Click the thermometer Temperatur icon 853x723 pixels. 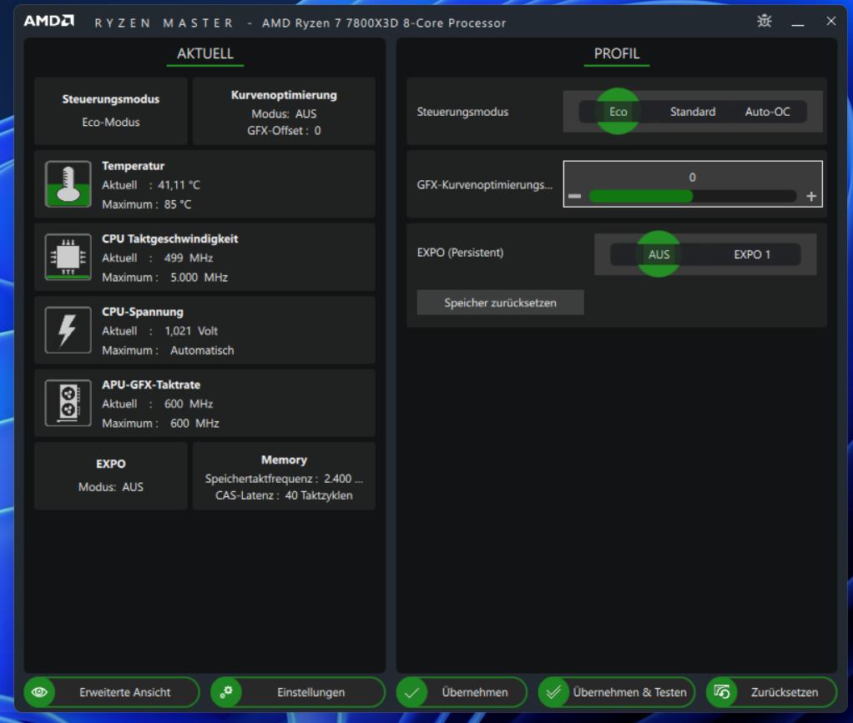point(68,184)
